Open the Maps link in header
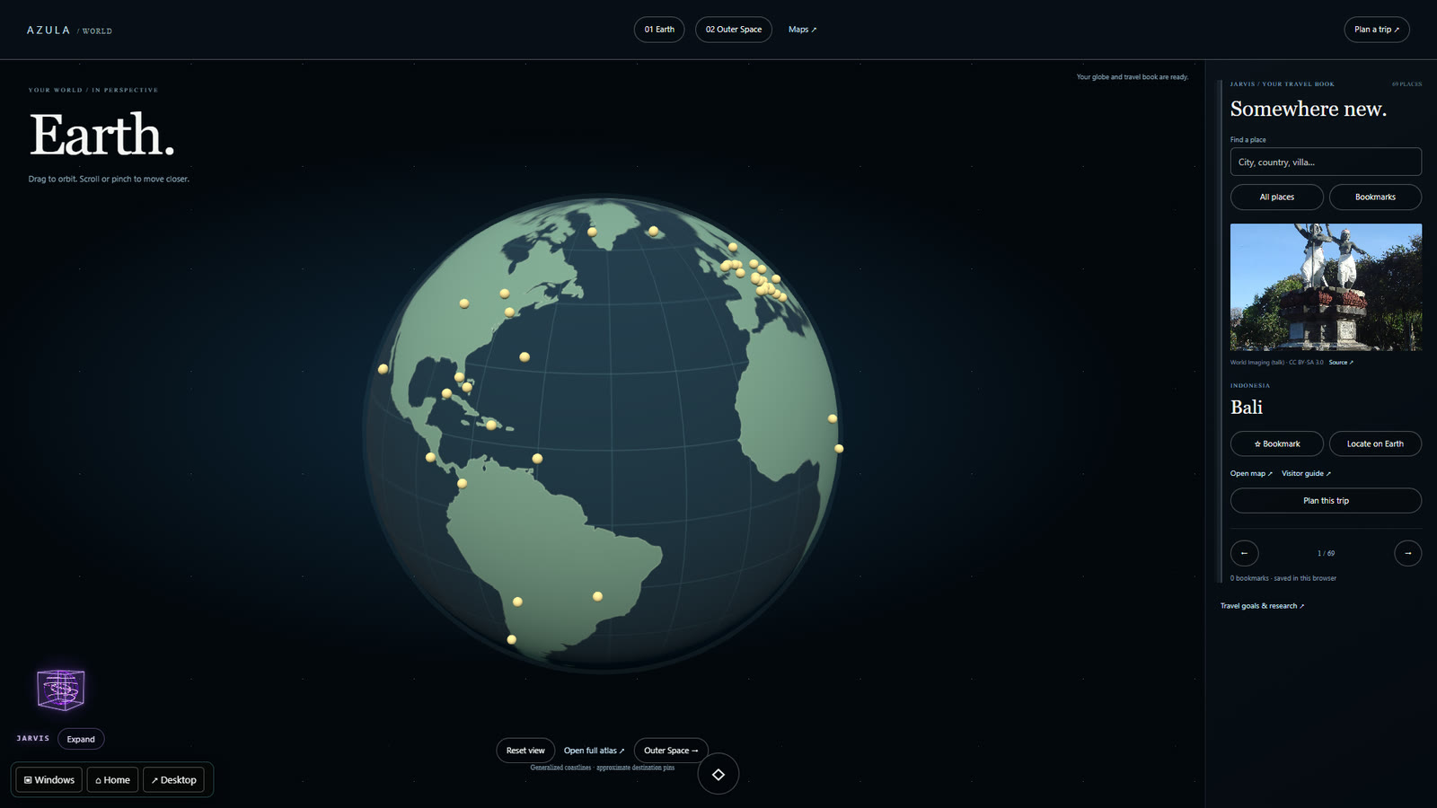 tap(802, 30)
